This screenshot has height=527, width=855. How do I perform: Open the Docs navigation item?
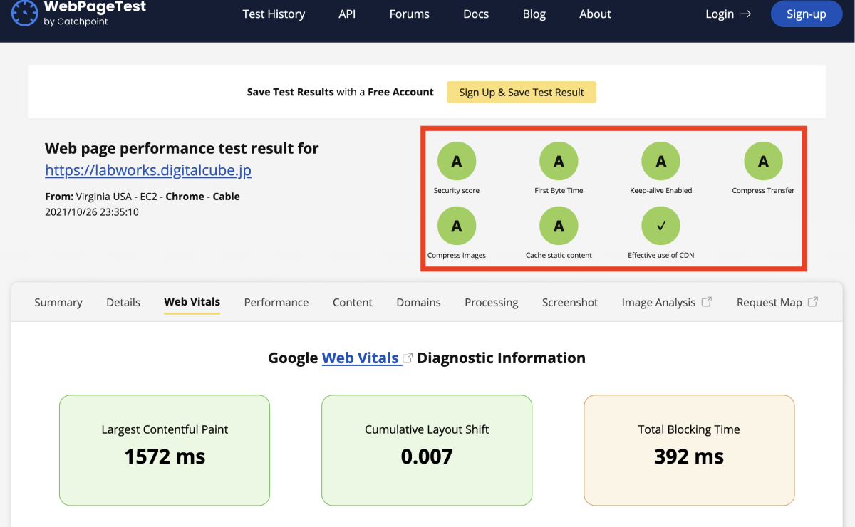[476, 14]
